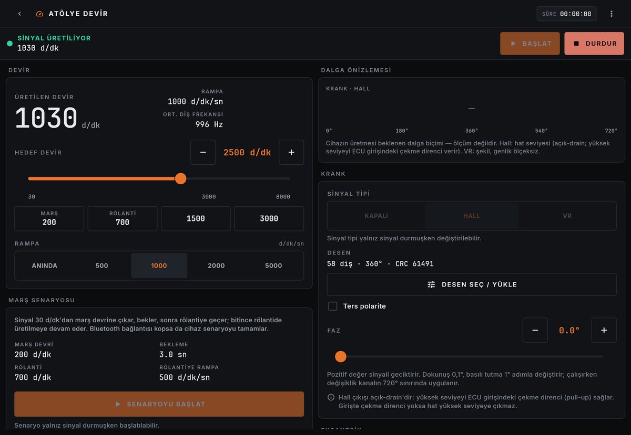
Task: Click the 2500 d/dk target value
Action: pyautogui.click(x=247, y=152)
